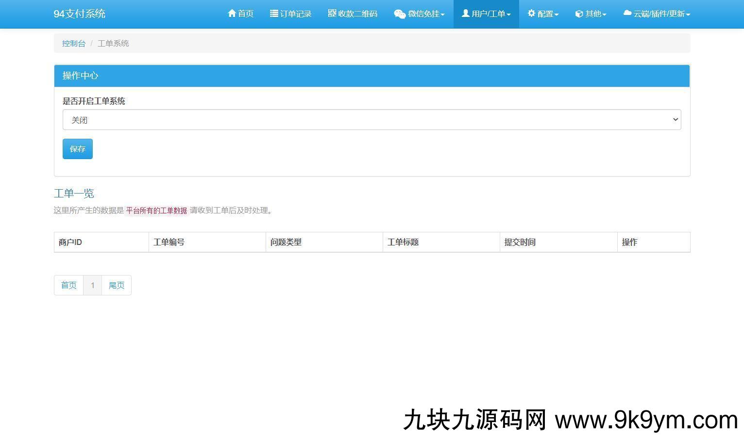
Task: Open the 是否开启工单系统 dropdown
Action: pyautogui.click(x=372, y=120)
